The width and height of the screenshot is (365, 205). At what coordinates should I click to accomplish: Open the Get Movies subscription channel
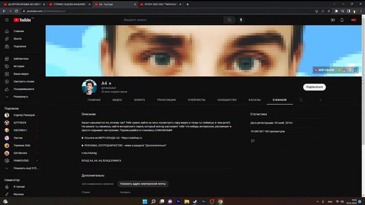click(x=22, y=153)
